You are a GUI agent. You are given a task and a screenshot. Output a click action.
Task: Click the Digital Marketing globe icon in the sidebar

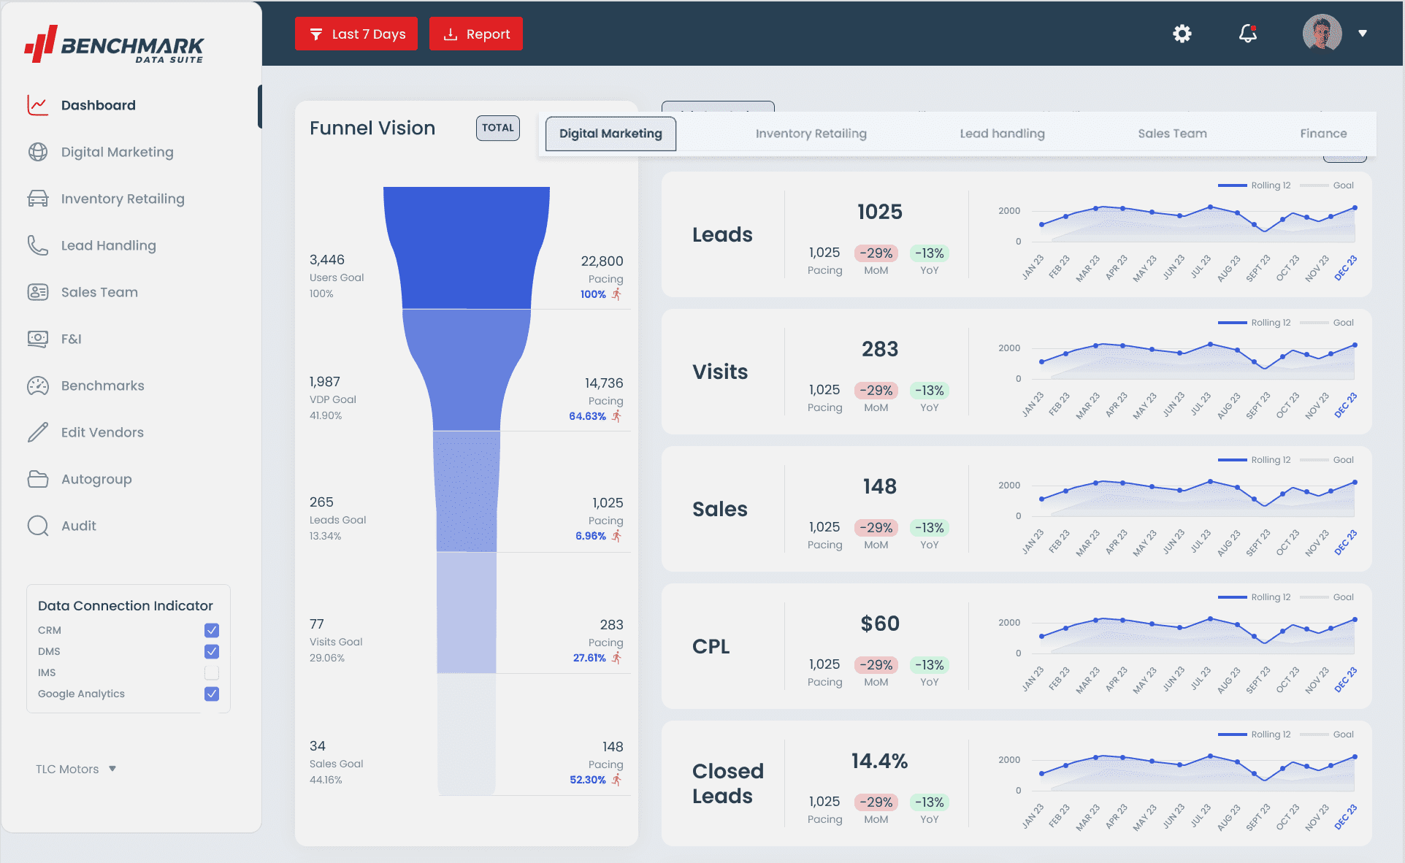click(x=38, y=152)
